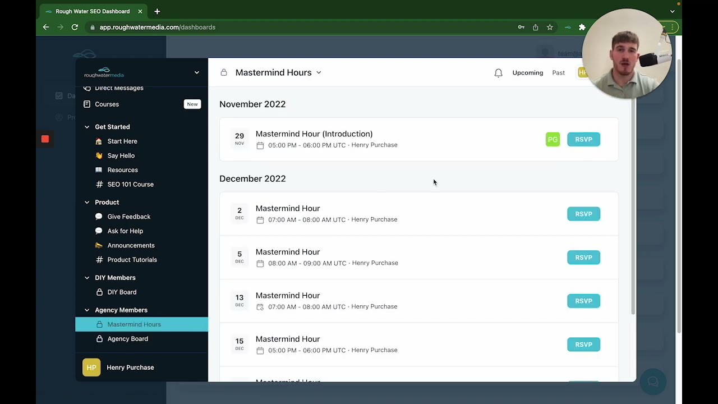
Task: Click the recurring calendar icon on Dec 13 event
Action: click(260, 307)
